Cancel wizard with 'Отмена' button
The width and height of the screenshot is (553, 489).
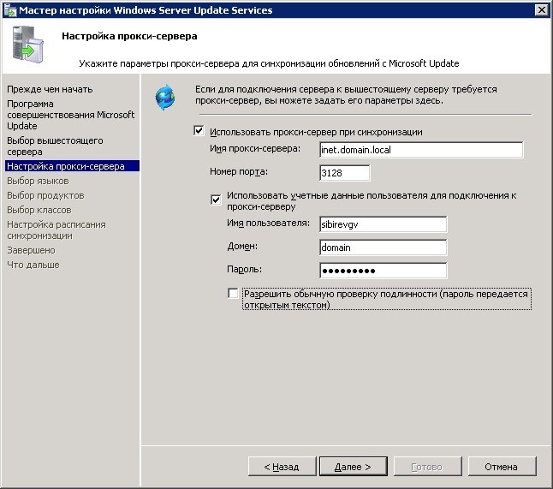(x=502, y=467)
